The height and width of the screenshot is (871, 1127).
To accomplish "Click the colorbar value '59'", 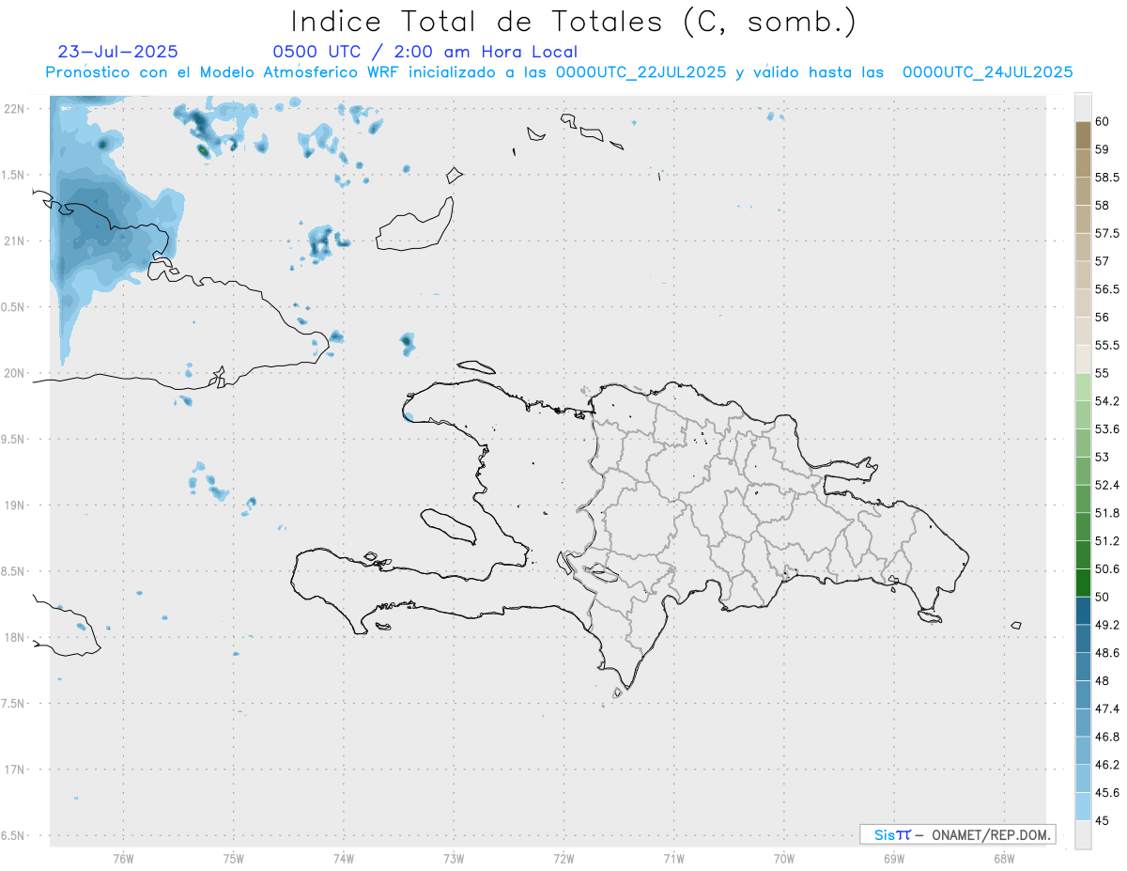I will (x=1103, y=149).
